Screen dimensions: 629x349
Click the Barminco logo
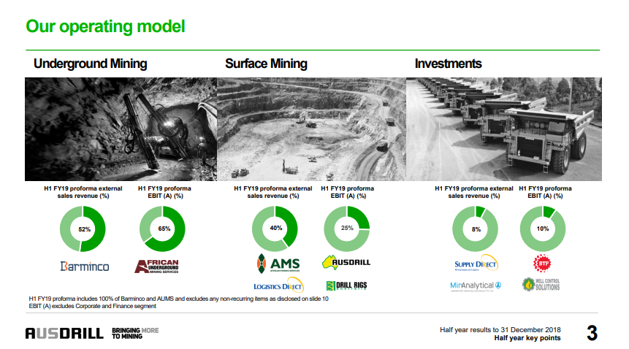coord(85,266)
